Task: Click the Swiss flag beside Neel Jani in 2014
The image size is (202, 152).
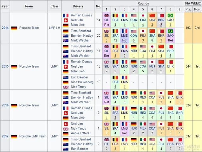Action: coord(66,20)
